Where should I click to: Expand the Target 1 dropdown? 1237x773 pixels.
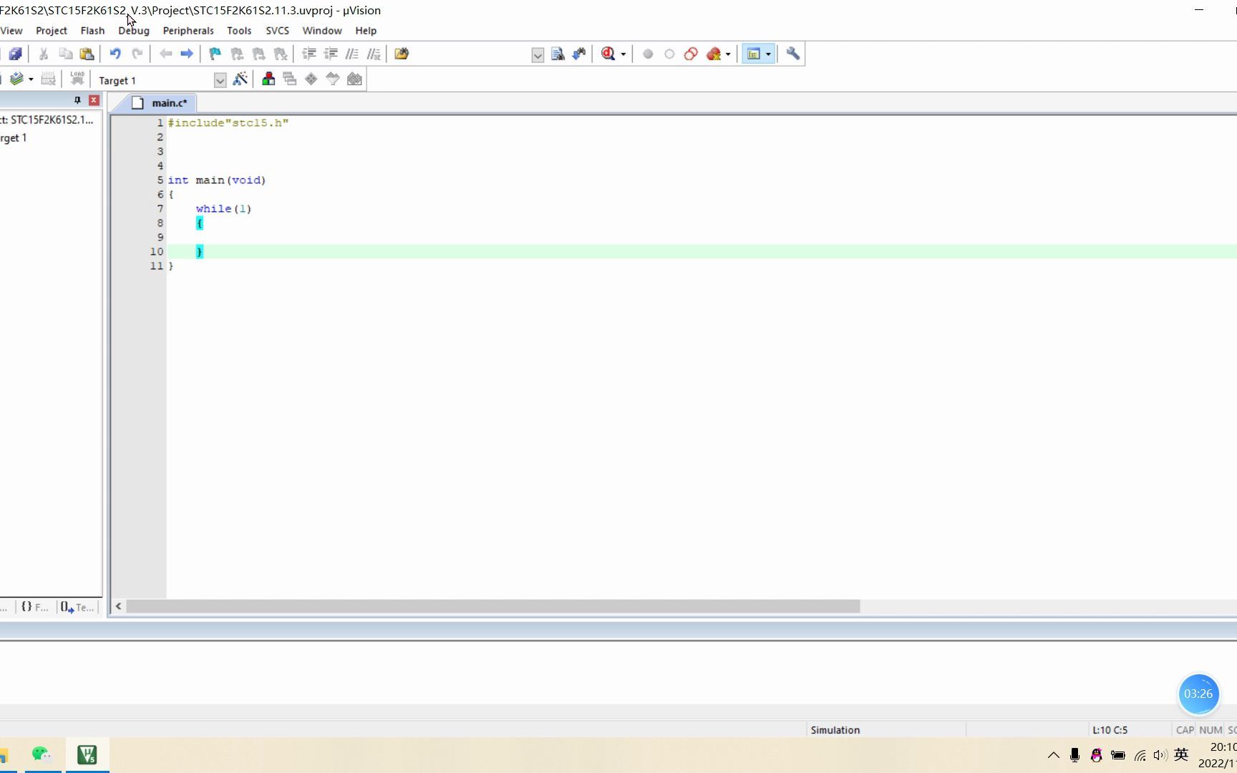pos(220,80)
